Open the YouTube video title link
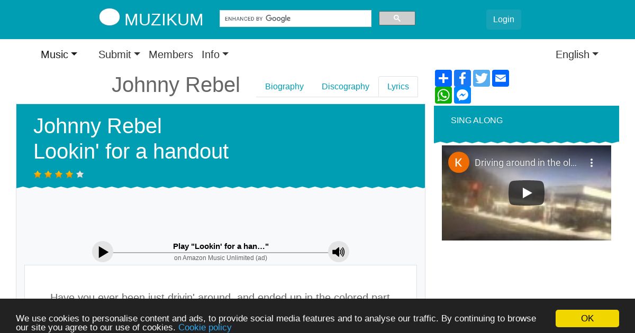635x333 pixels. coord(525,163)
